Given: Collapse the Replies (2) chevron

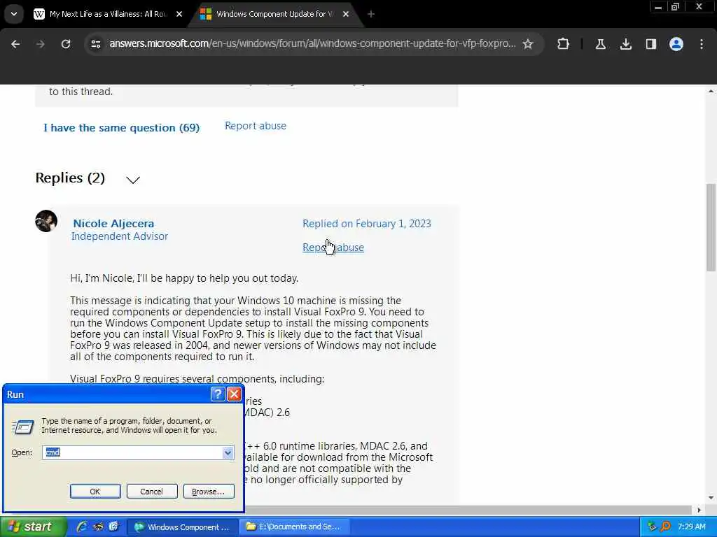Looking at the screenshot, I should pos(133,180).
